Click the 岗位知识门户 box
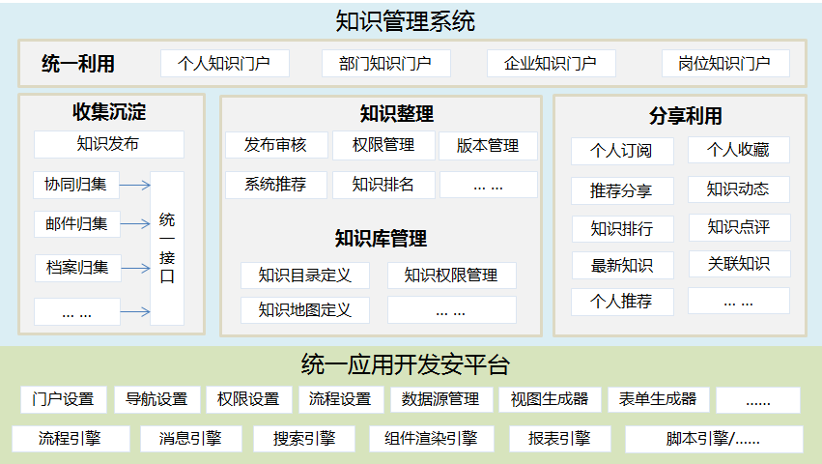This screenshot has width=822, height=464. pyautogui.click(x=724, y=64)
